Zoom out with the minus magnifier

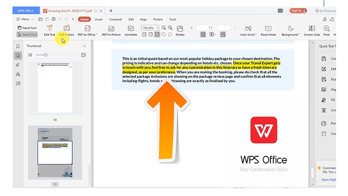click(x=164, y=28)
